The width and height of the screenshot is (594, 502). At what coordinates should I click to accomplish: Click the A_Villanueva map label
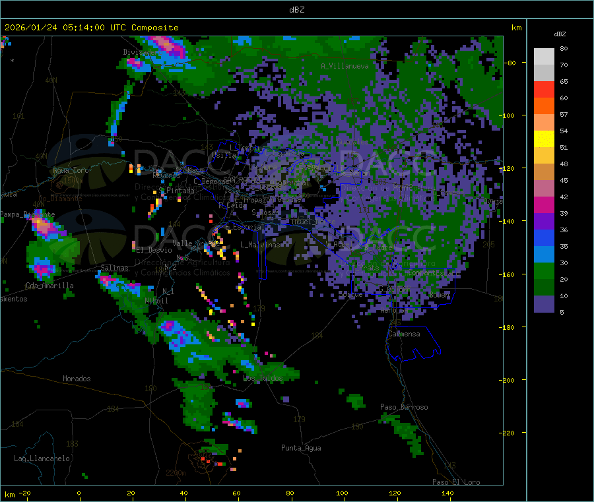345,66
